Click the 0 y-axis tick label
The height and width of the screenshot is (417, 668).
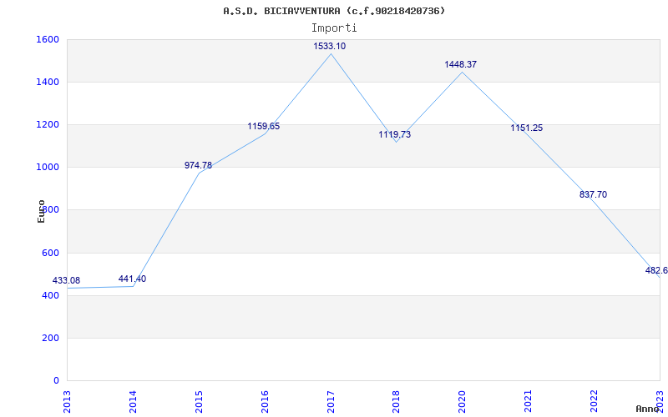(56, 381)
